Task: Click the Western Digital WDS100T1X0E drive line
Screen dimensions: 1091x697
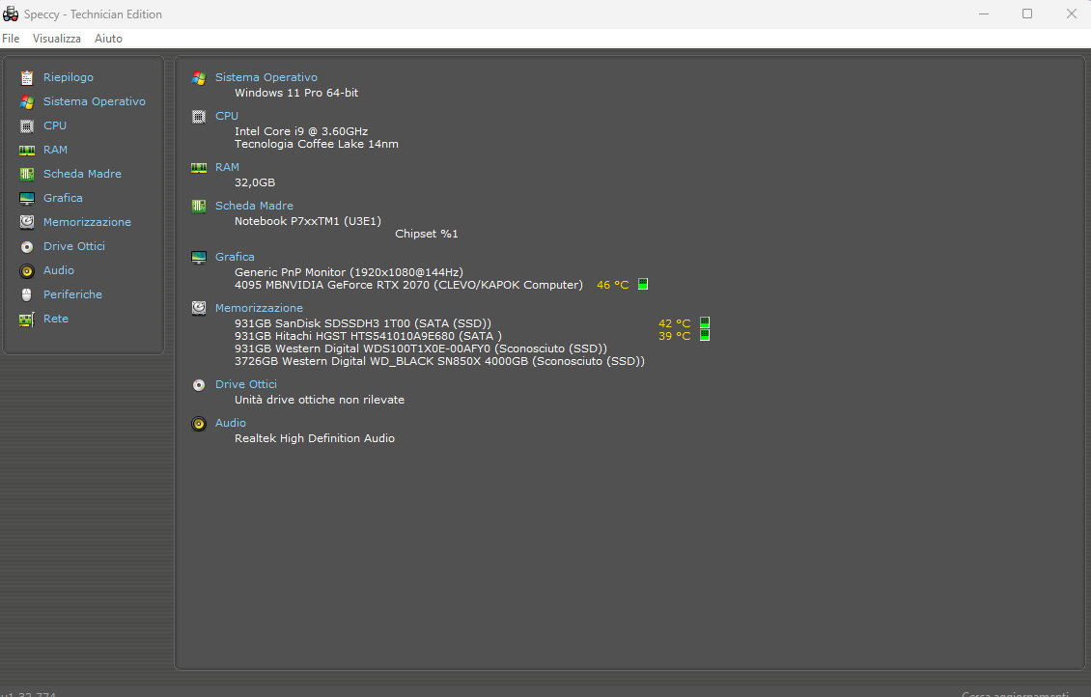Action: click(421, 348)
